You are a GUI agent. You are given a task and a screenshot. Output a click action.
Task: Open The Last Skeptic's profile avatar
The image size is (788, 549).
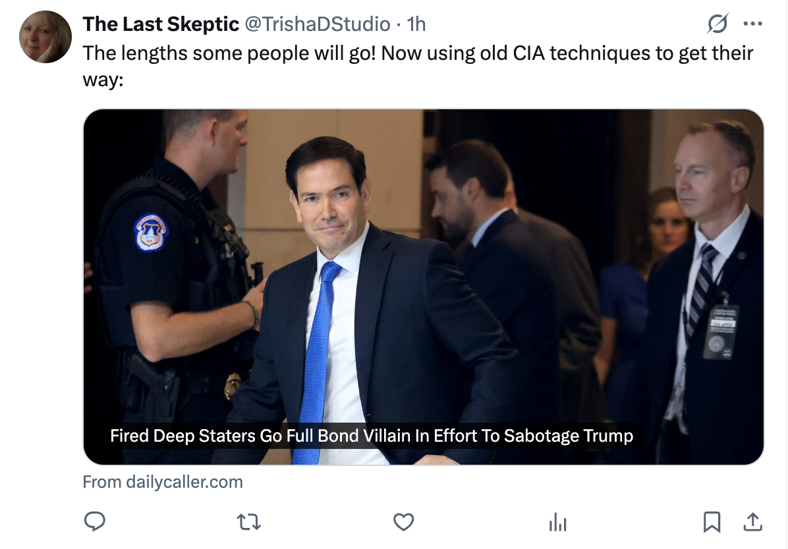(x=45, y=38)
